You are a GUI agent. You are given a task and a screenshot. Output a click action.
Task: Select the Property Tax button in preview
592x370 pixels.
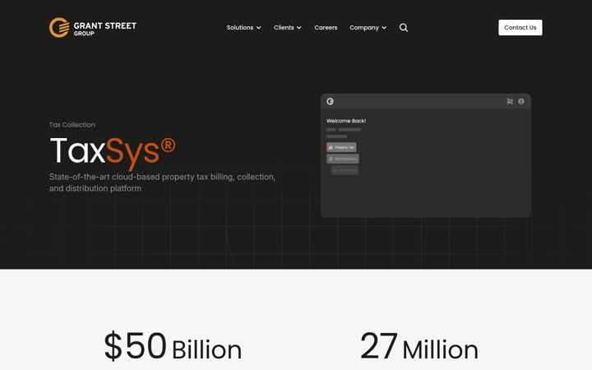[341, 147]
